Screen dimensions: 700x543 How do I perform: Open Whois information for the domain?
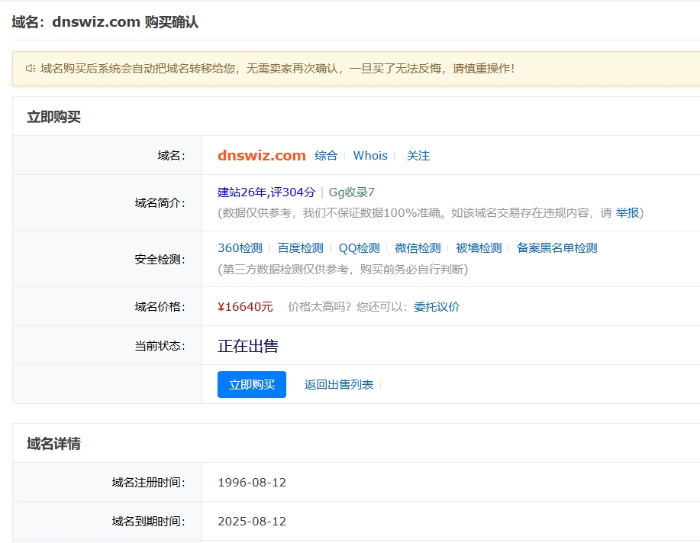point(370,156)
